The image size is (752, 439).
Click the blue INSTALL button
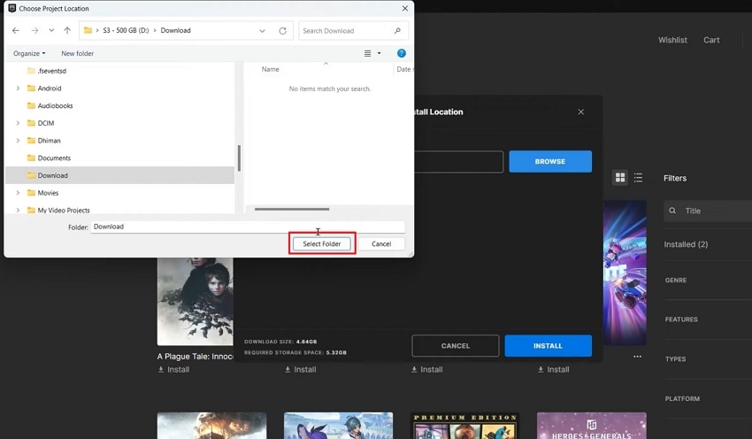pyautogui.click(x=548, y=345)
